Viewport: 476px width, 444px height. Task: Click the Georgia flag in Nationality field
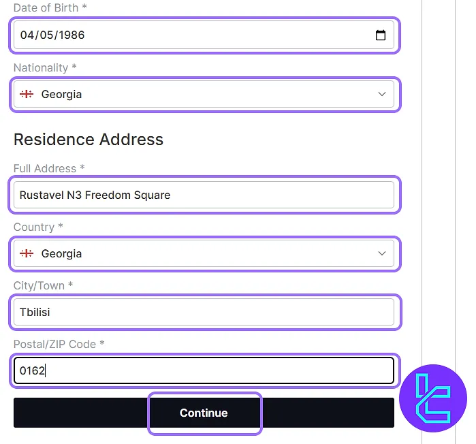click(27, 94)
